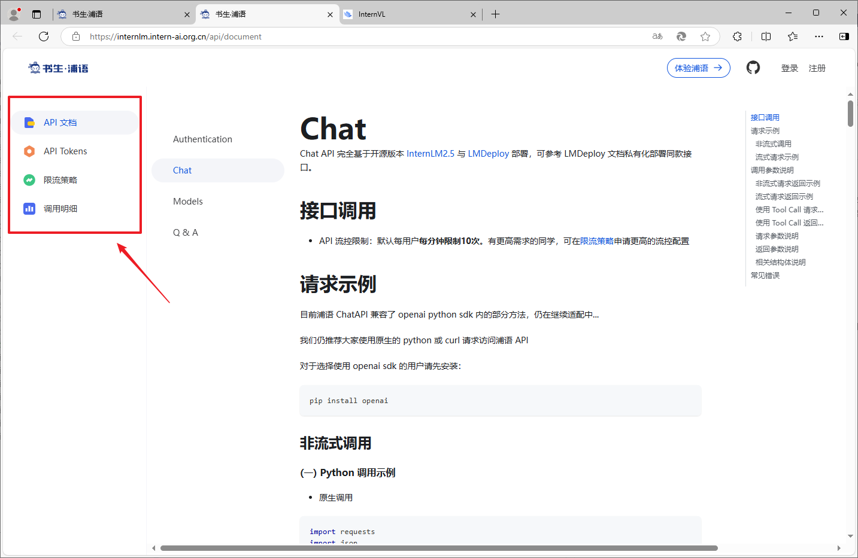Click the horizontal scrollbar thumb
Image resolution: width=858 pixels, height=558 pixels.
pyautogui.click(x=439, y=548)
